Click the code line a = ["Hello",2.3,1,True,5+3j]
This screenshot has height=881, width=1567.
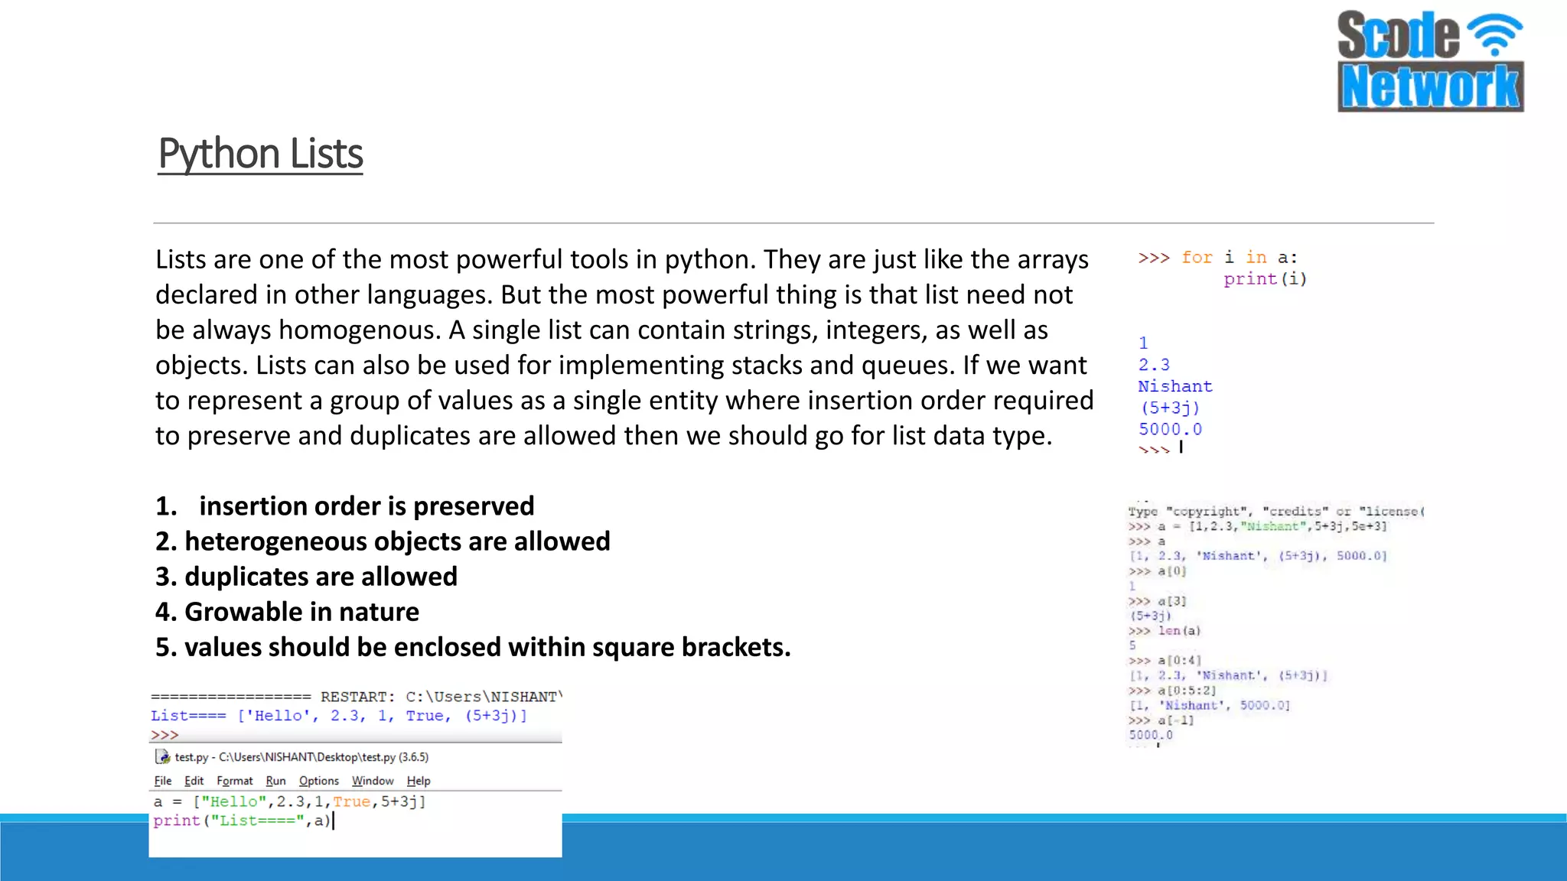tap(289, 801)
